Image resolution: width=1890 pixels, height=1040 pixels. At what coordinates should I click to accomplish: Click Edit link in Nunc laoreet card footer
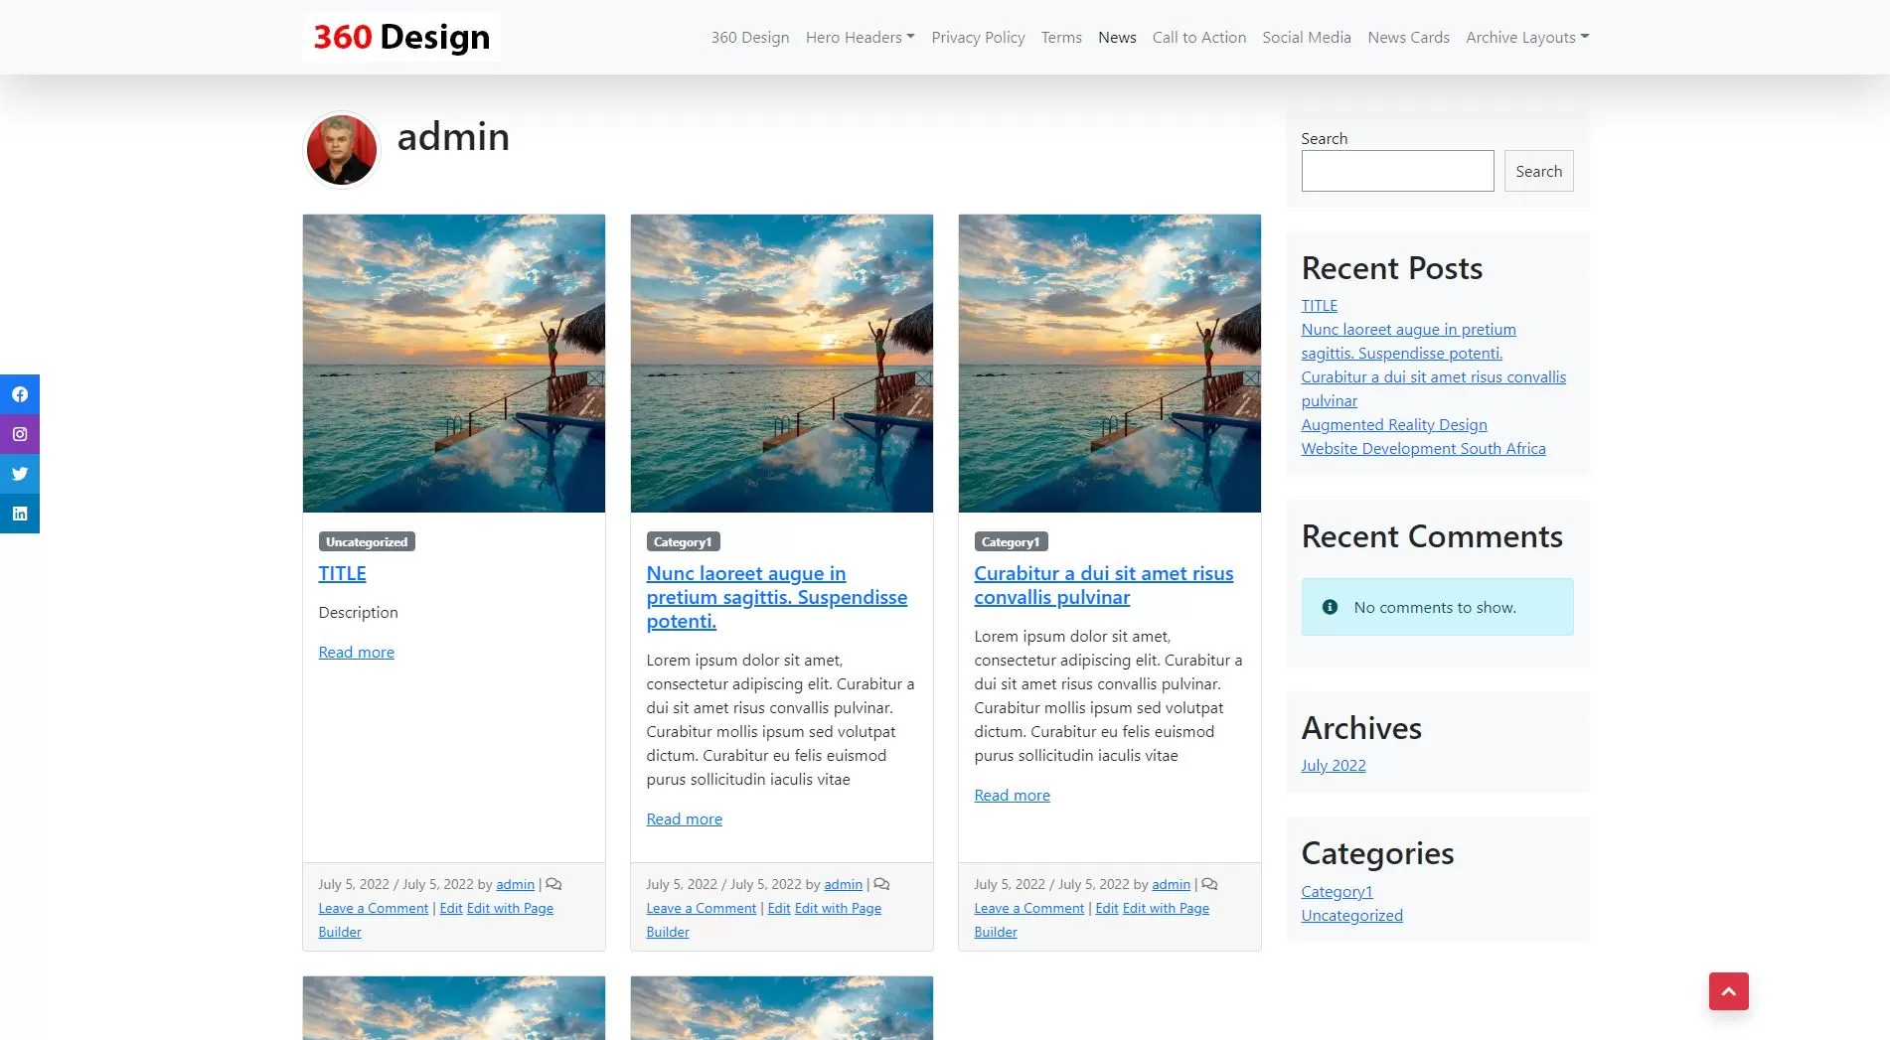[x=778, y=908]
